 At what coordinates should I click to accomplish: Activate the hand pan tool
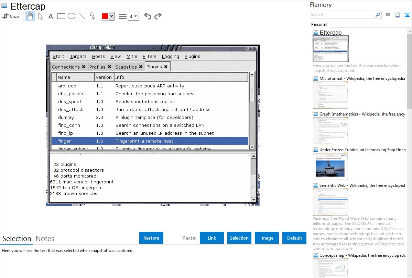click(30, 16)
